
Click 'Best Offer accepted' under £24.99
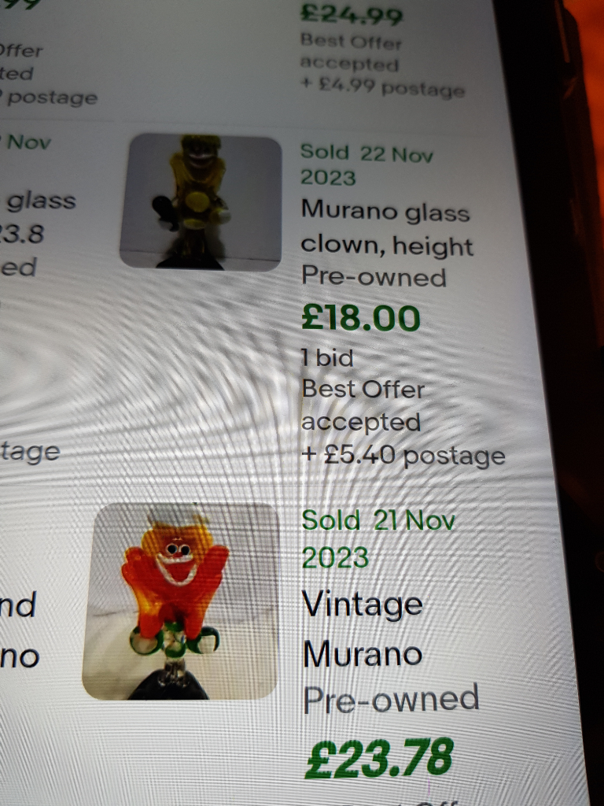pyautogui.click(x=351, y=52)
